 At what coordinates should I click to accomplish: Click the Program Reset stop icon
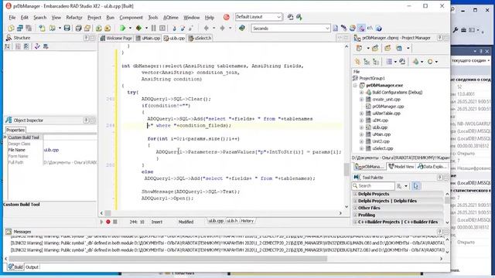[x=162, y=29]
